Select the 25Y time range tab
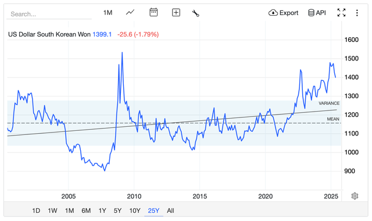The height and width of the screenshot is (221, 372). (153, 211)
